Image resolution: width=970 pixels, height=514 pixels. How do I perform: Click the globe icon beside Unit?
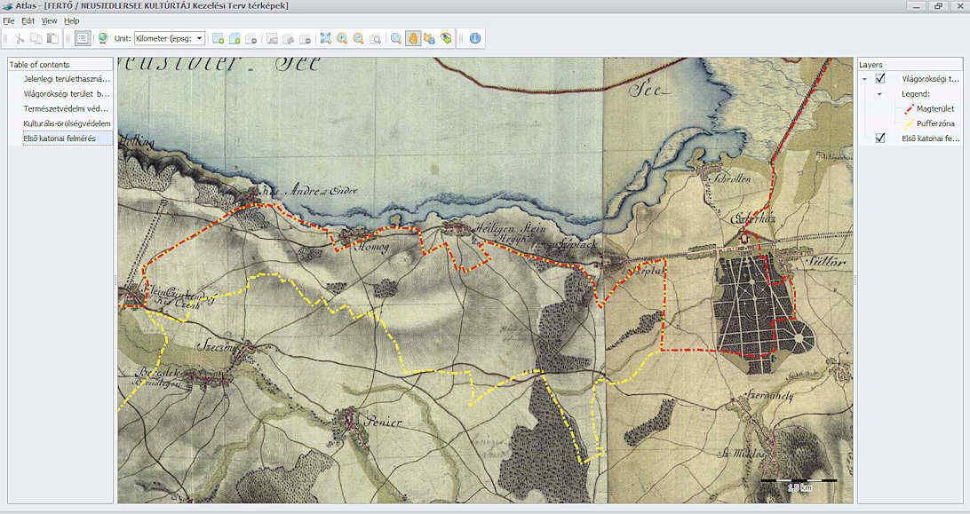pos(103,38)
